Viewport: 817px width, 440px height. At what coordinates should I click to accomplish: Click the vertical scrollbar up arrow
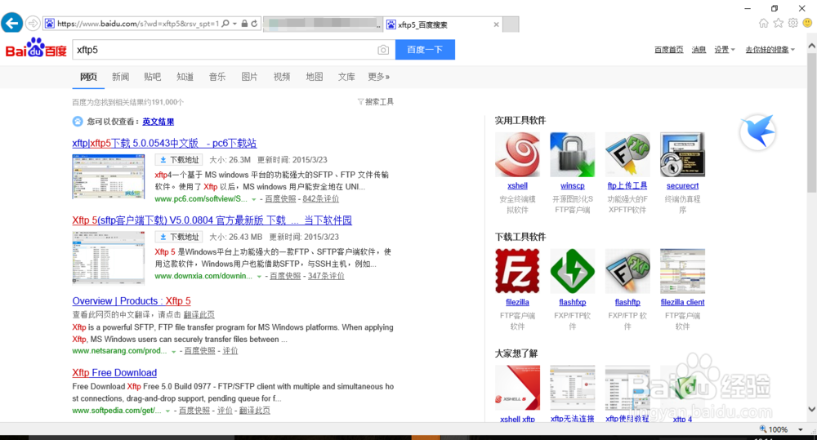[812, 46]
